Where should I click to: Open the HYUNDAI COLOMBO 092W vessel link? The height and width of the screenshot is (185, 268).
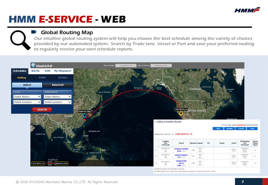[x=181, y=150]
